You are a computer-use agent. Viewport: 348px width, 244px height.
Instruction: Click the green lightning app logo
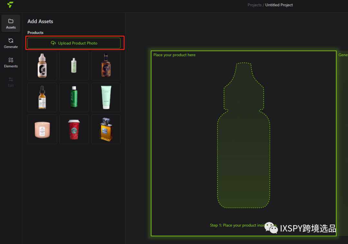(10, 5)
